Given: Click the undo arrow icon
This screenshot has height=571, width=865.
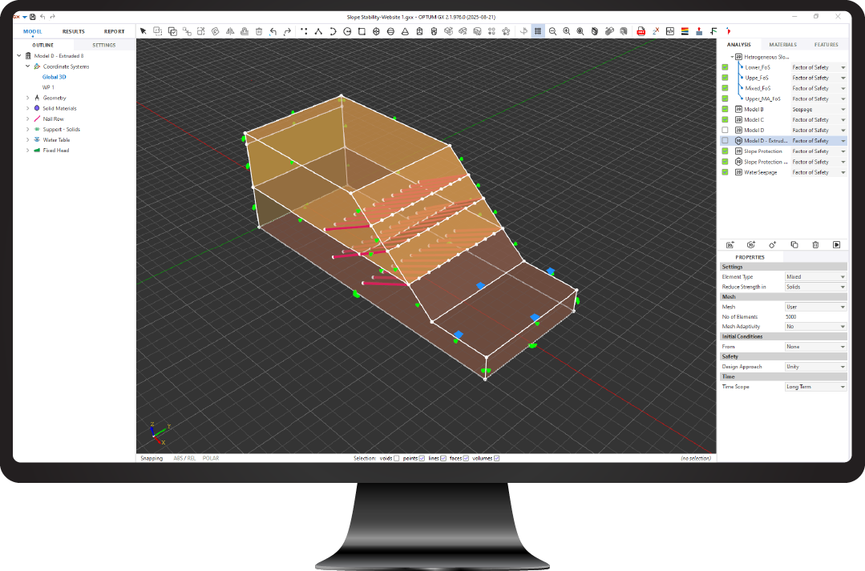Looking at the screenshot, I should [x=273, y=31].
